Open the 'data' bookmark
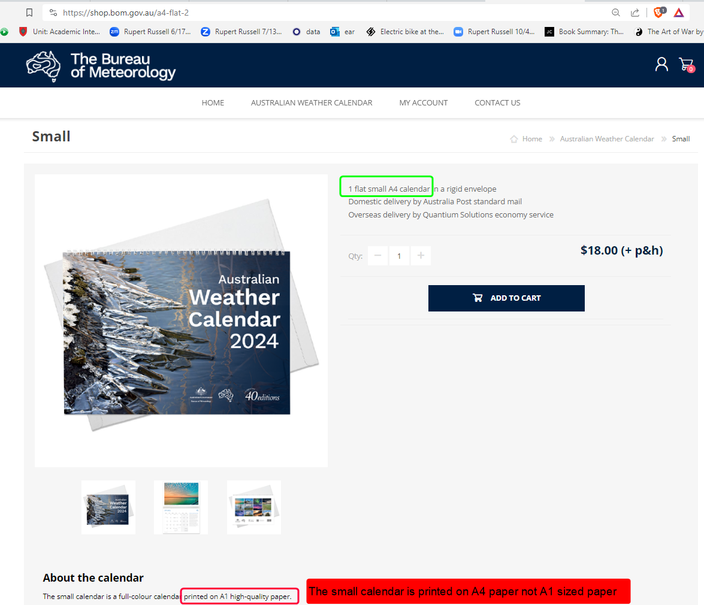The image size is (704, 605). click(x=306, y=32)
